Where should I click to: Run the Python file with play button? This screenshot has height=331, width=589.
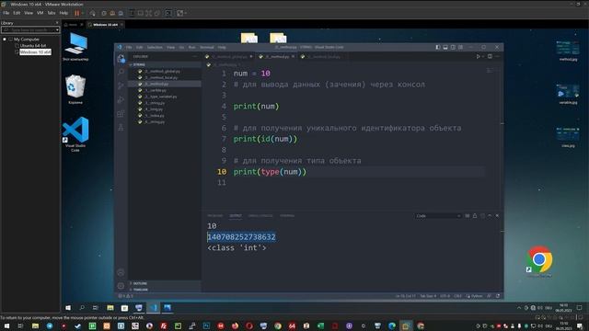coord(478,57)
